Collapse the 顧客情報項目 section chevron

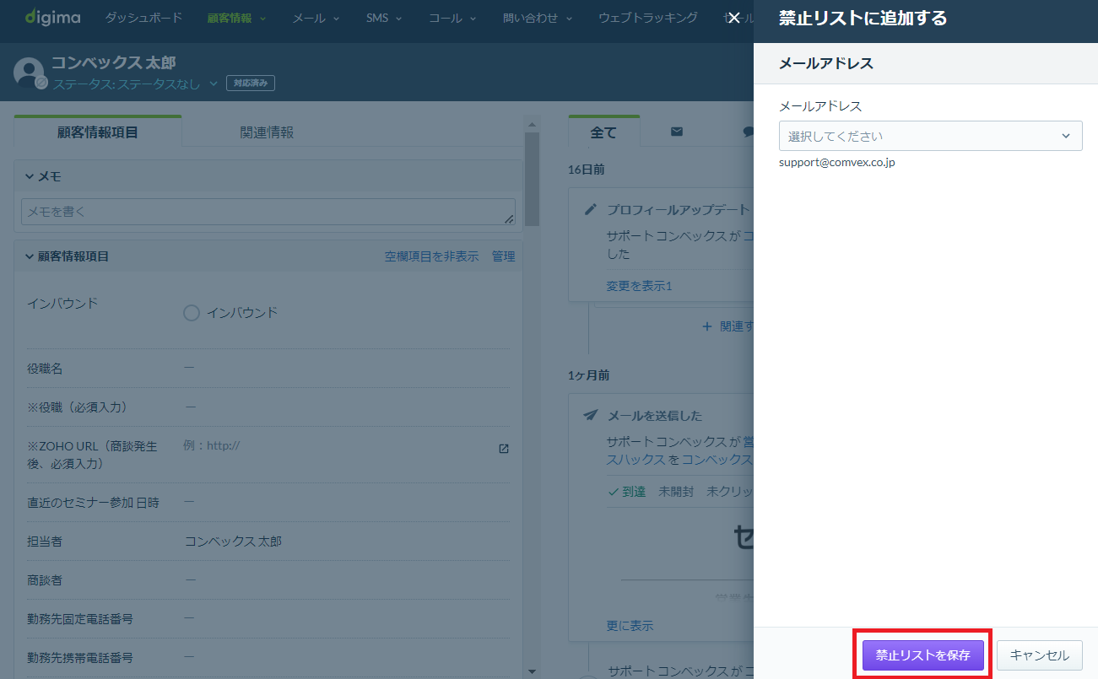point(30,256)
